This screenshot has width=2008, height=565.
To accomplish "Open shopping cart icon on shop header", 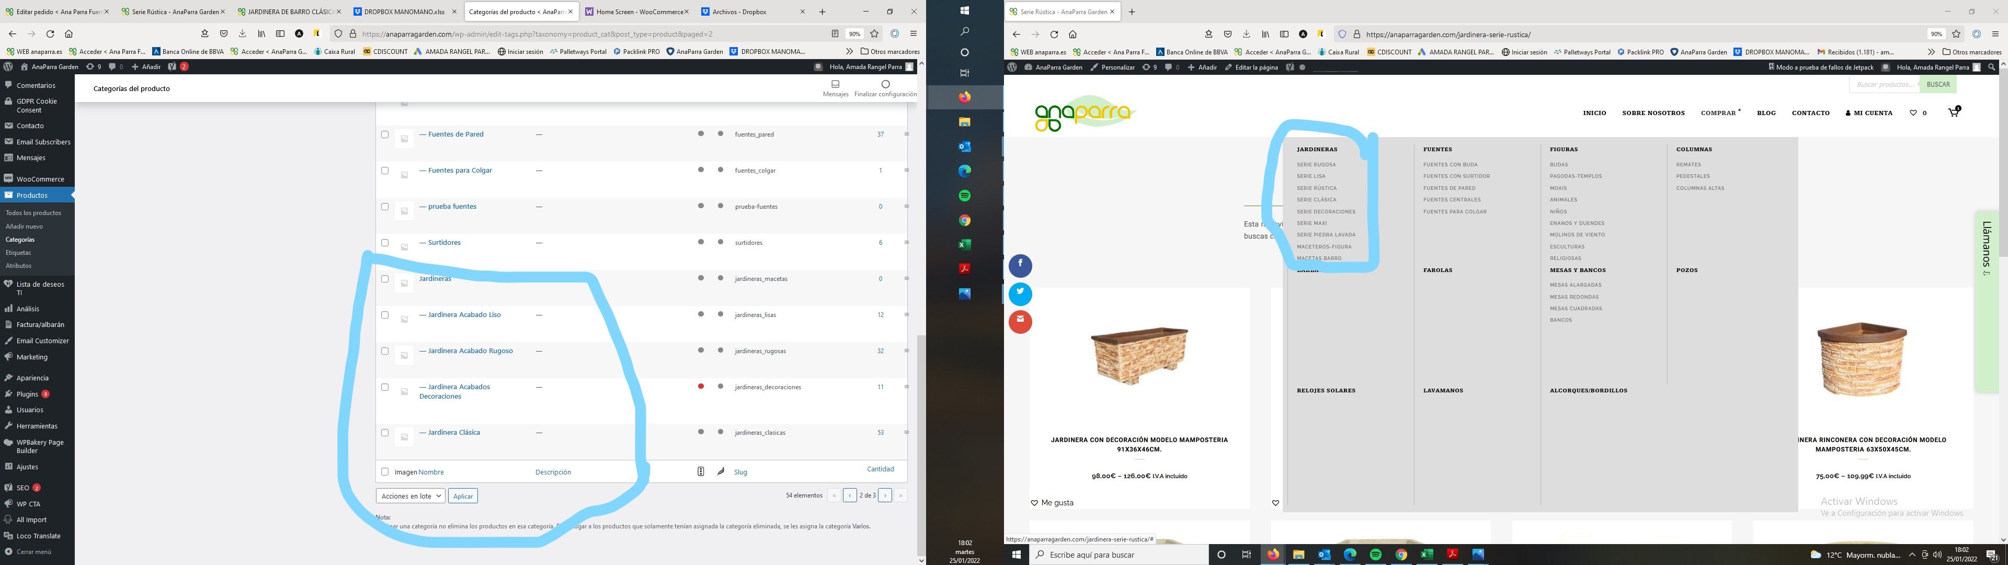I will 1954,112.
